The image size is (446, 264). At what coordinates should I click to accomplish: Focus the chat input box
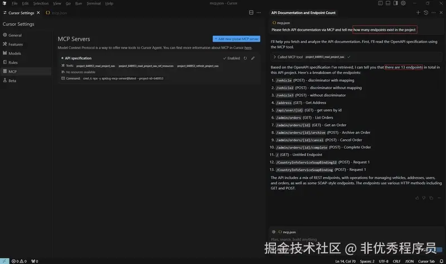[x=356, y=239]
